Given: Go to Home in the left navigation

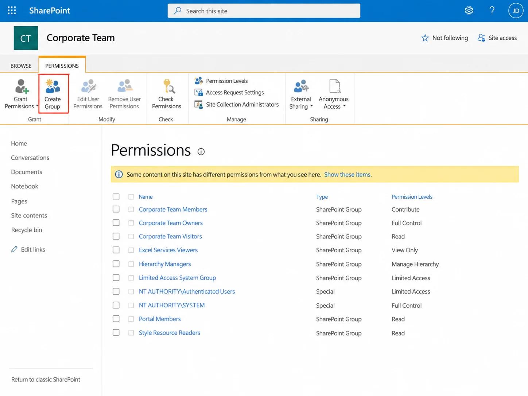Looking at the screenshot, I should tap(19, 144).
